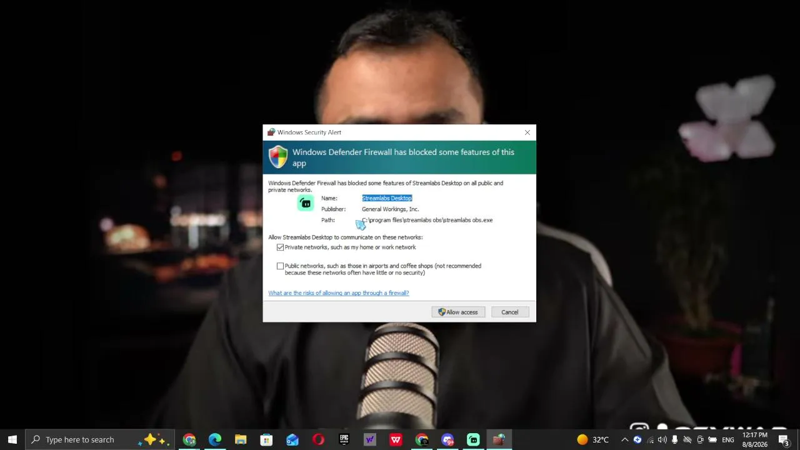The image size is (800, 450).
Task: Open Outlook from the taskbar
Action: click(292, 439)
